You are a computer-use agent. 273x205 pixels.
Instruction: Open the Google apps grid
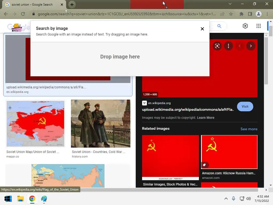(259, 26)
